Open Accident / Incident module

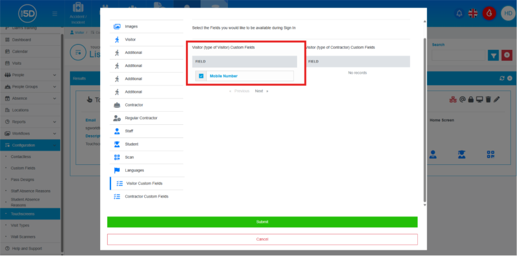pos(78,13)
